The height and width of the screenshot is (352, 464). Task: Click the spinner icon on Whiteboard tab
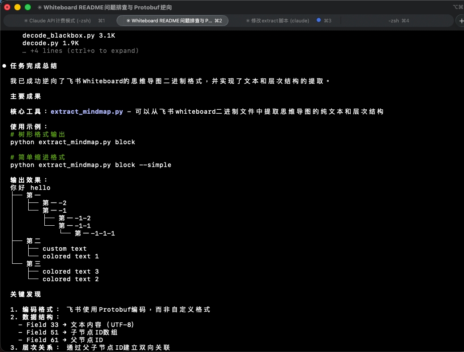click(x=128, y=21)
